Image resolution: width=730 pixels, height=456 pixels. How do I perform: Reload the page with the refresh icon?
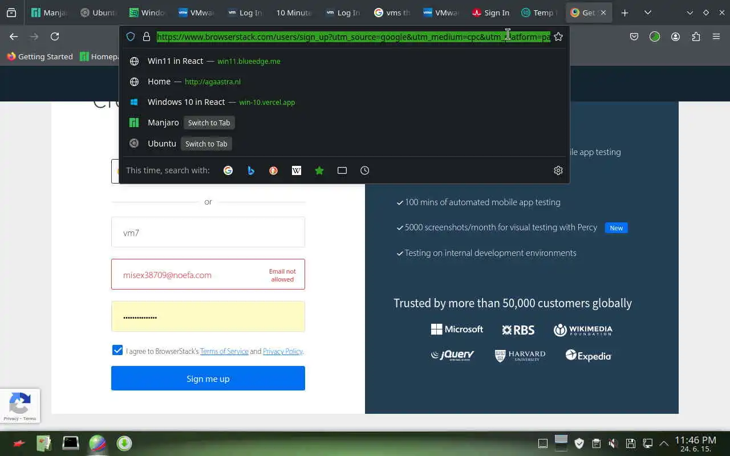tap(55, 36)
